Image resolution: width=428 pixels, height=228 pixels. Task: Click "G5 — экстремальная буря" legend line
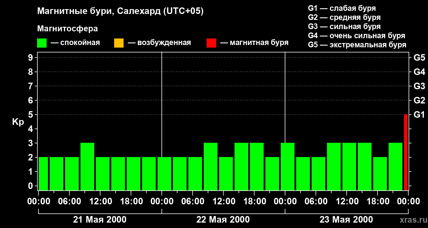(x=357, y=45)
